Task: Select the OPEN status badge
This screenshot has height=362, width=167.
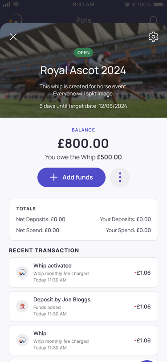Action: (x=84, y=53)
